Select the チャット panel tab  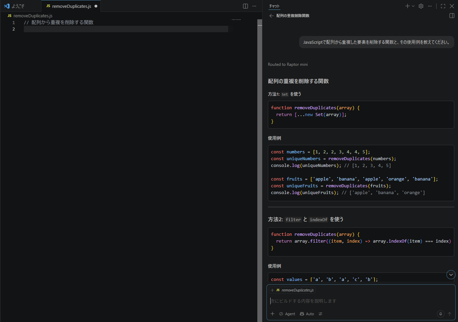[274, 6]
